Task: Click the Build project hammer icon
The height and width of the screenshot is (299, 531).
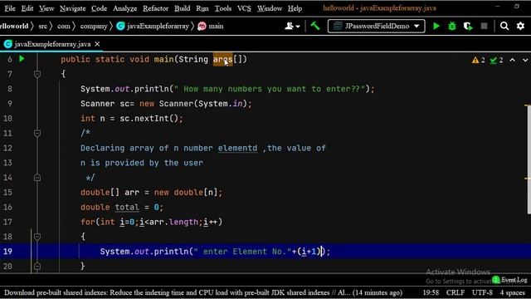Action: (315, 26)
